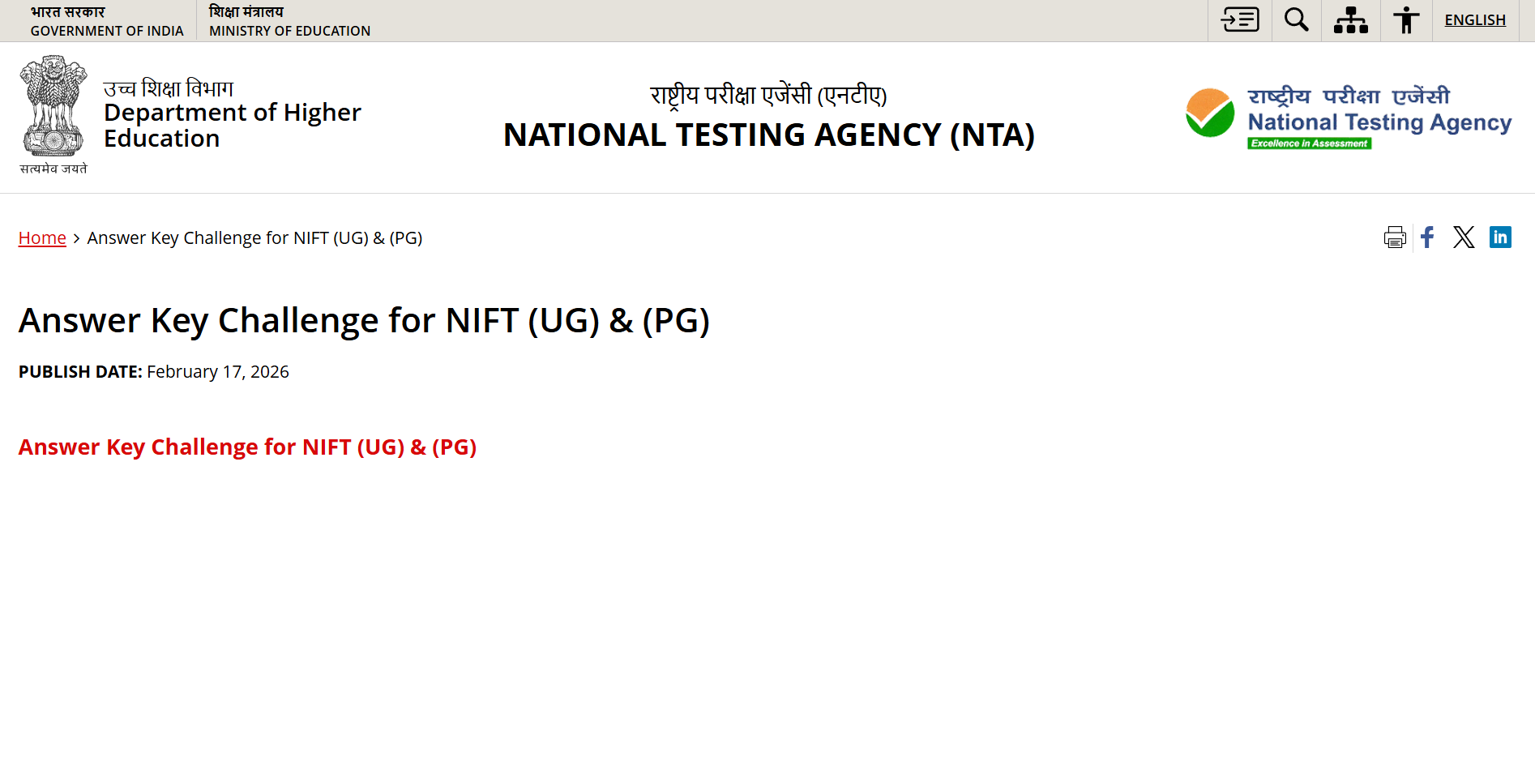Open the ENGLISH language selector
1535x757 pixels.
(x=1475, y=19)
